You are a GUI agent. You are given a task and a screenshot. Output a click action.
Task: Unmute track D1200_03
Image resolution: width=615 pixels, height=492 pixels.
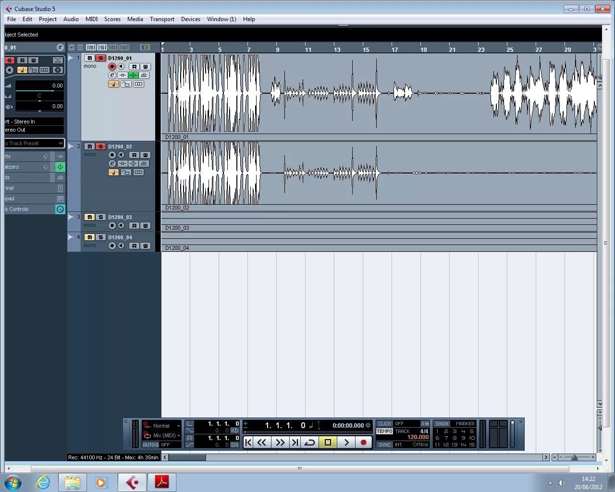coord(89,217)
